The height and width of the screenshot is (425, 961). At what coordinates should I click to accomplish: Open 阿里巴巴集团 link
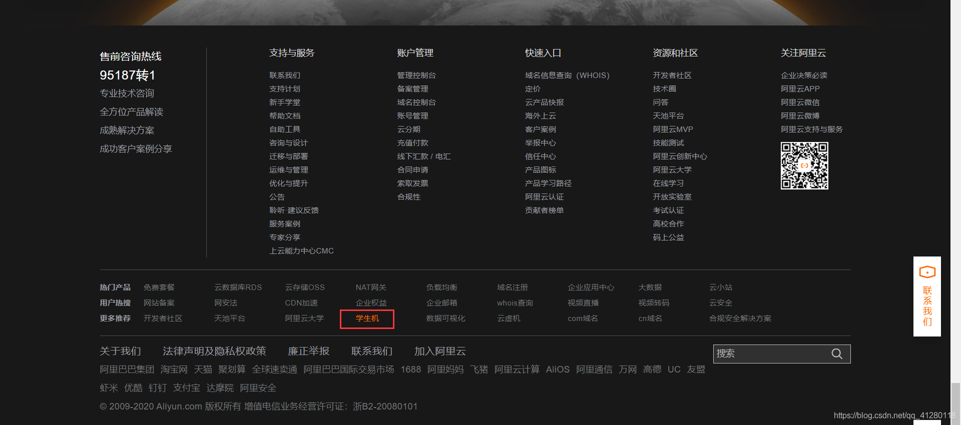(127, 369)
